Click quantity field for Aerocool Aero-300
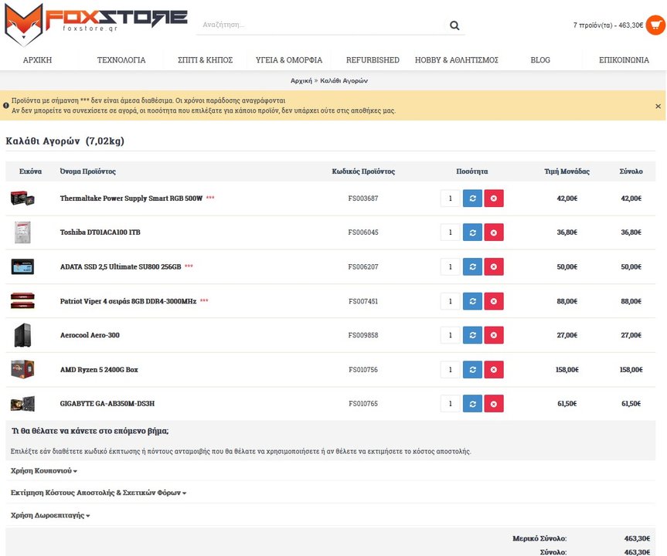Screen dimensions: 667x556 click(451, 335)
